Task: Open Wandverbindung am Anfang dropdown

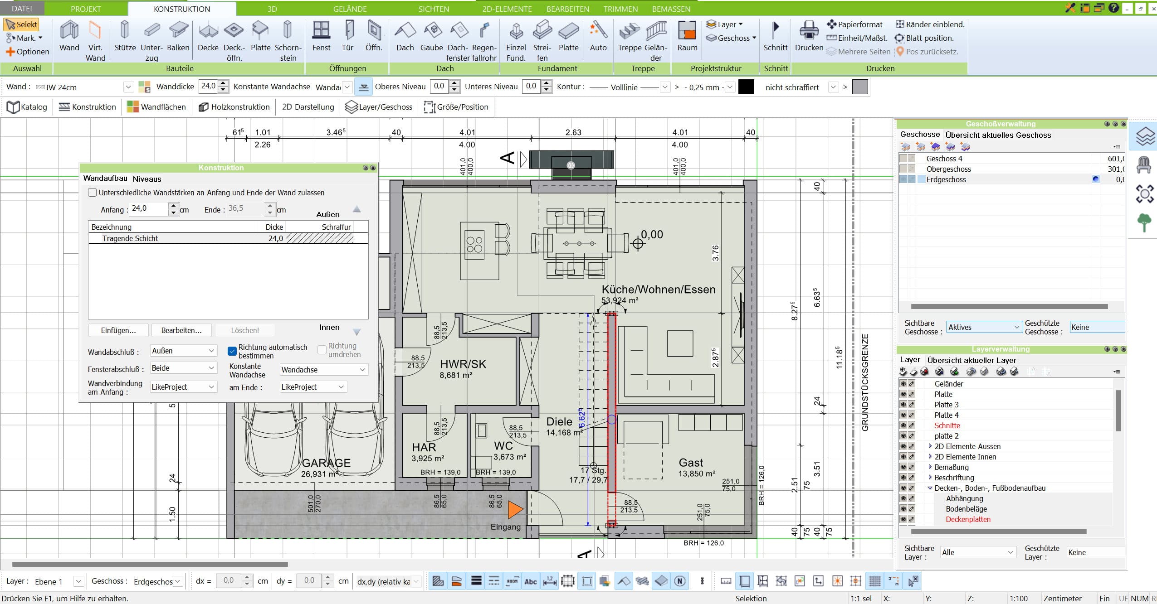Action: coord(183,387)
